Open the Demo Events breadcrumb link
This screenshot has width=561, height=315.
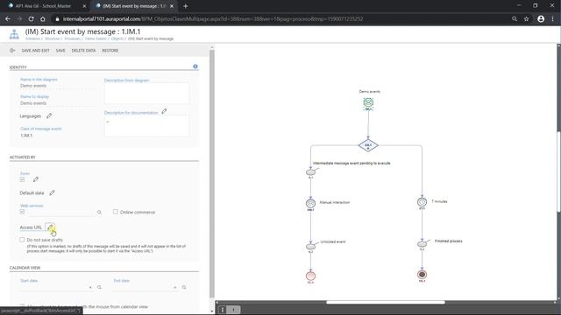[x=96, y=38]
